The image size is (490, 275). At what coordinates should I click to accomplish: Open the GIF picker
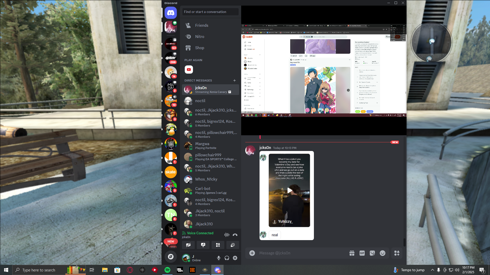362,253
